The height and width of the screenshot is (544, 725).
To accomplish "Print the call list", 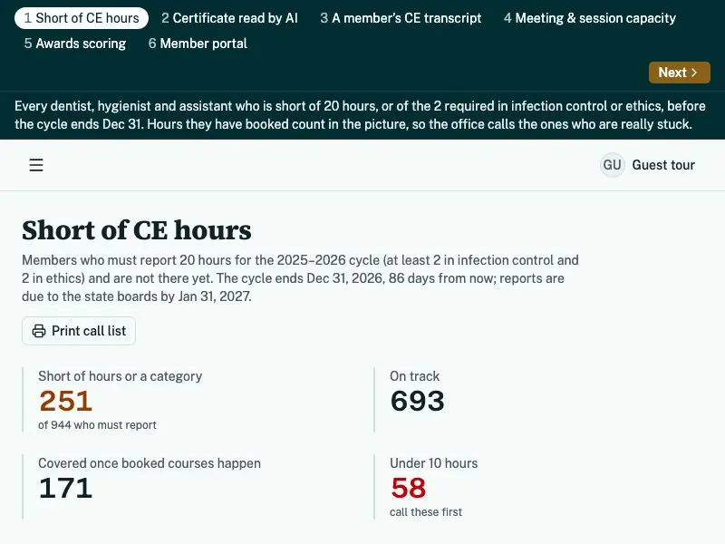I will pyautogui.click(x=79, y=331).
